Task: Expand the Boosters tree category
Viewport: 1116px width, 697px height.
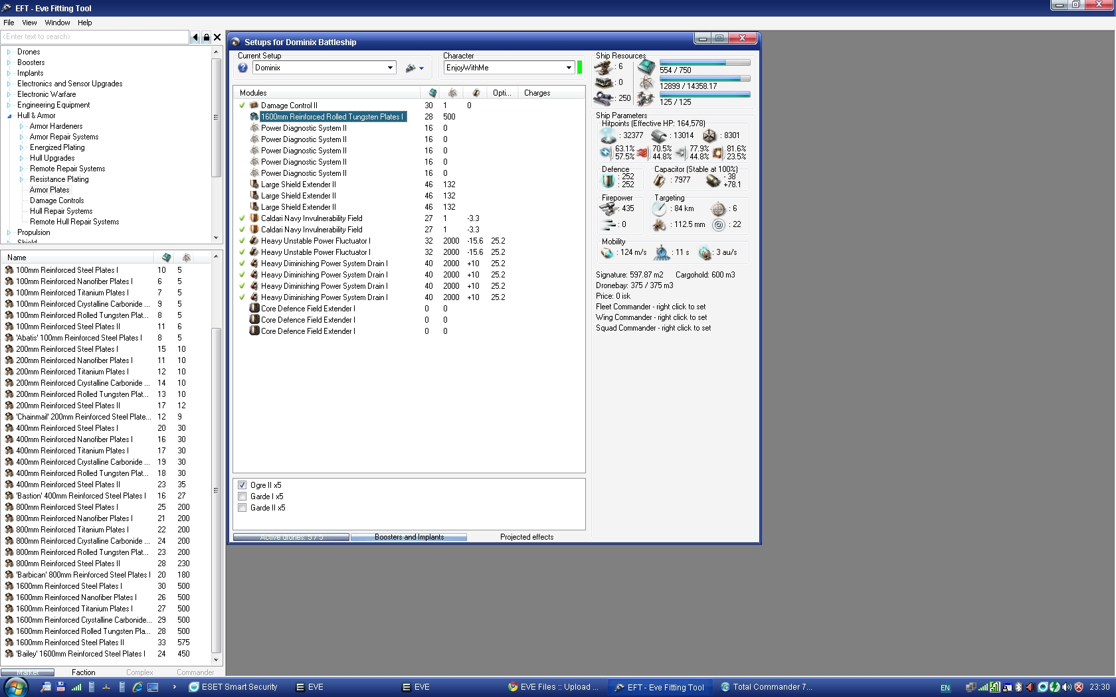Action: (9, 62)
